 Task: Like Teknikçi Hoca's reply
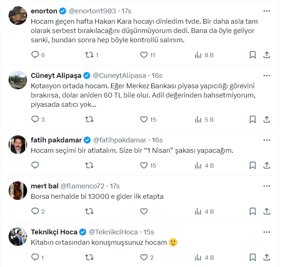tap(144, 257)
